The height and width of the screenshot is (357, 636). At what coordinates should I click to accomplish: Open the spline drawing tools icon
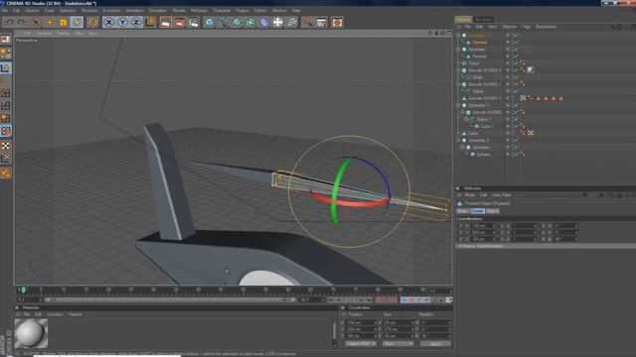click(x=223, y=22)
